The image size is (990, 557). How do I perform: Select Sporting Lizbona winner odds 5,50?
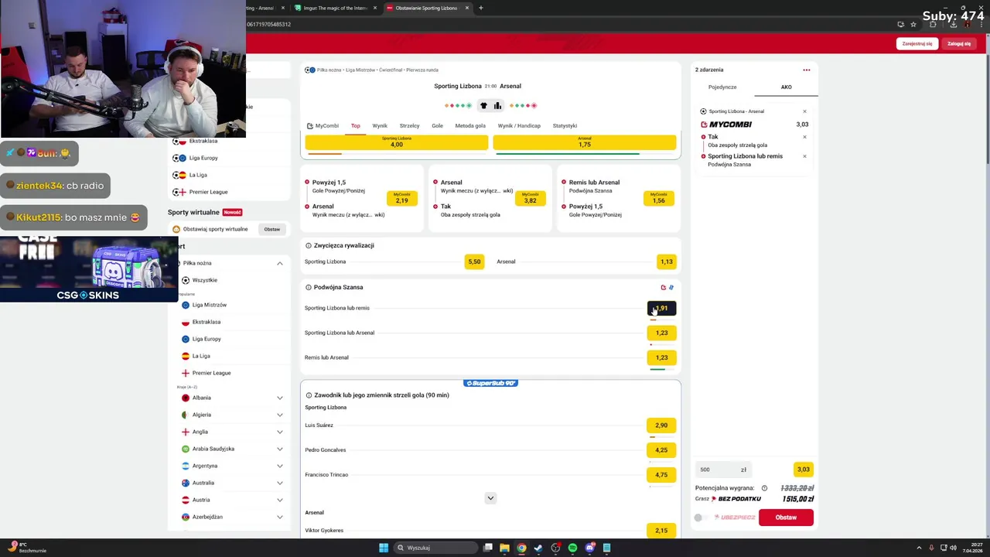coord(474,261)
